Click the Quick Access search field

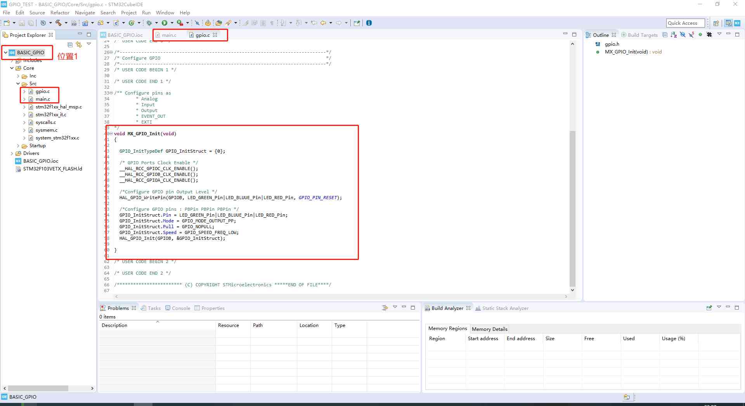click(685, 23)
